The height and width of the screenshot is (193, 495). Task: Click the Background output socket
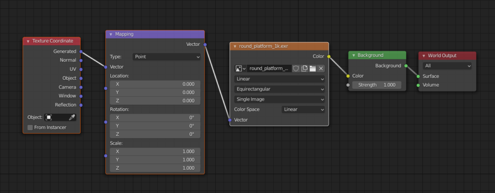[x=406, y=66]
